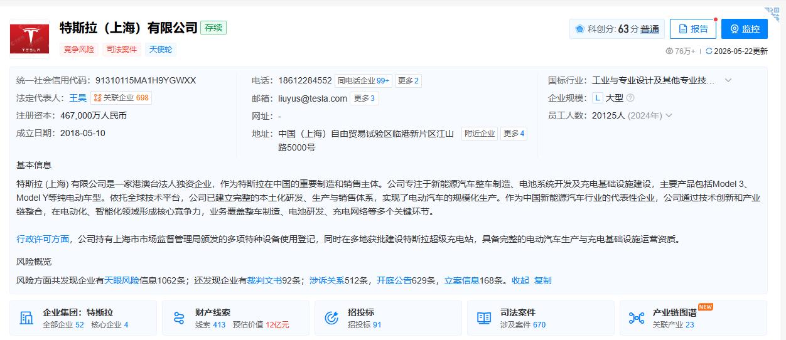Expand 更多 3 email addresses
This screenshot has height=340, width=786.
pos(365,98)
